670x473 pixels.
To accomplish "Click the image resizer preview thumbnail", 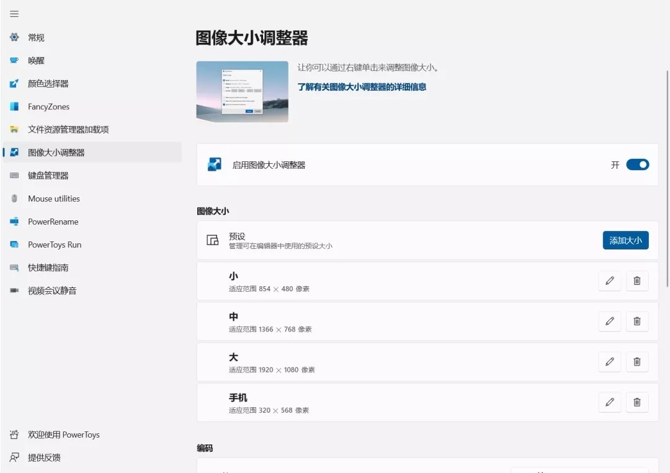I will (x=242, y=91).
